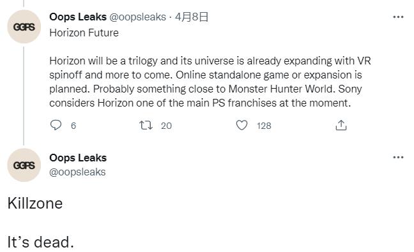The width and height of the screenshot is (414, 252).
Task: Click the retweet count 20
Action: tap(166, 126)
